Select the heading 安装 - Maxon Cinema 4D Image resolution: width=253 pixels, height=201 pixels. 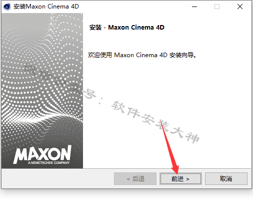pos(127,28)
